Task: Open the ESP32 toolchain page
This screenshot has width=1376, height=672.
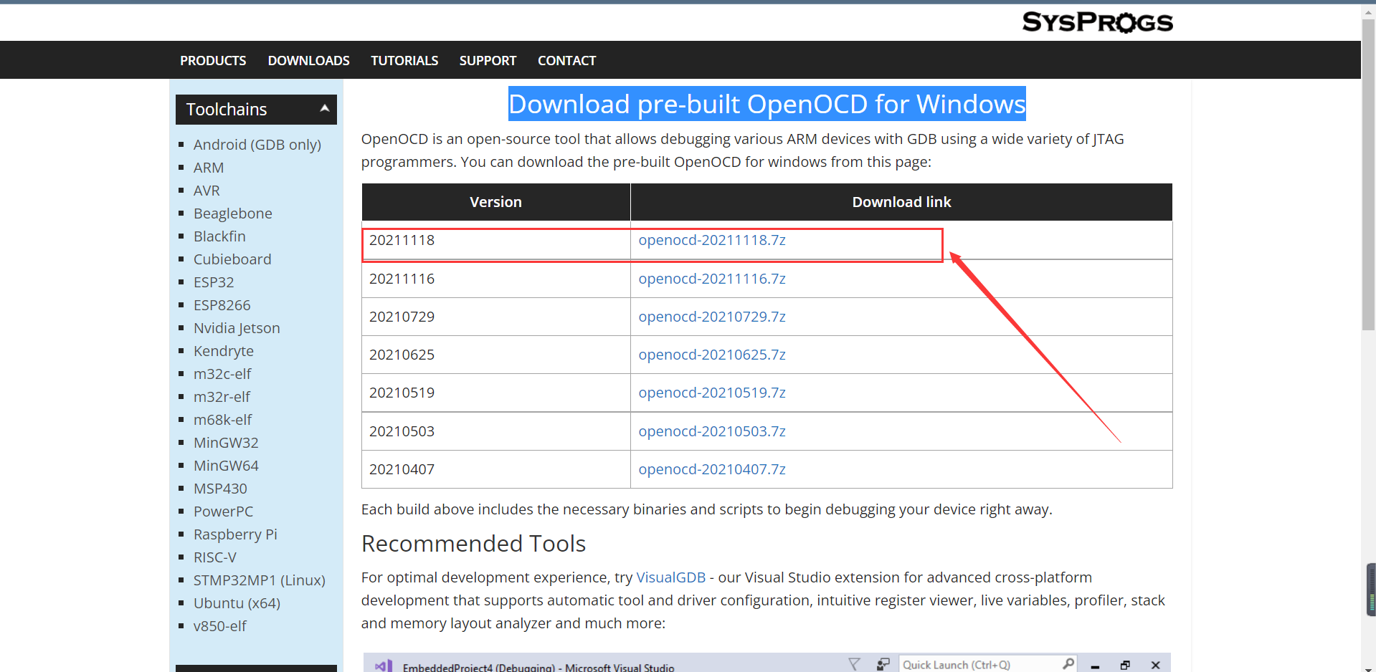Action: 214,282
